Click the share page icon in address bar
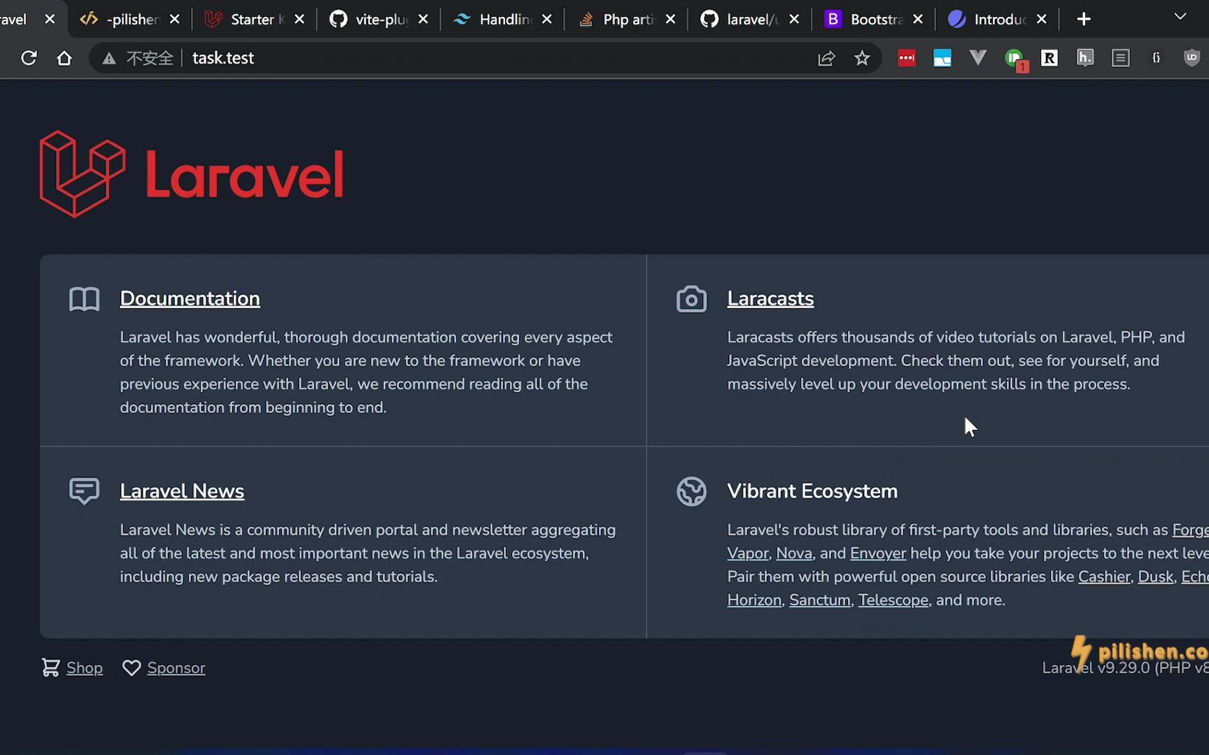 [826, 58]
